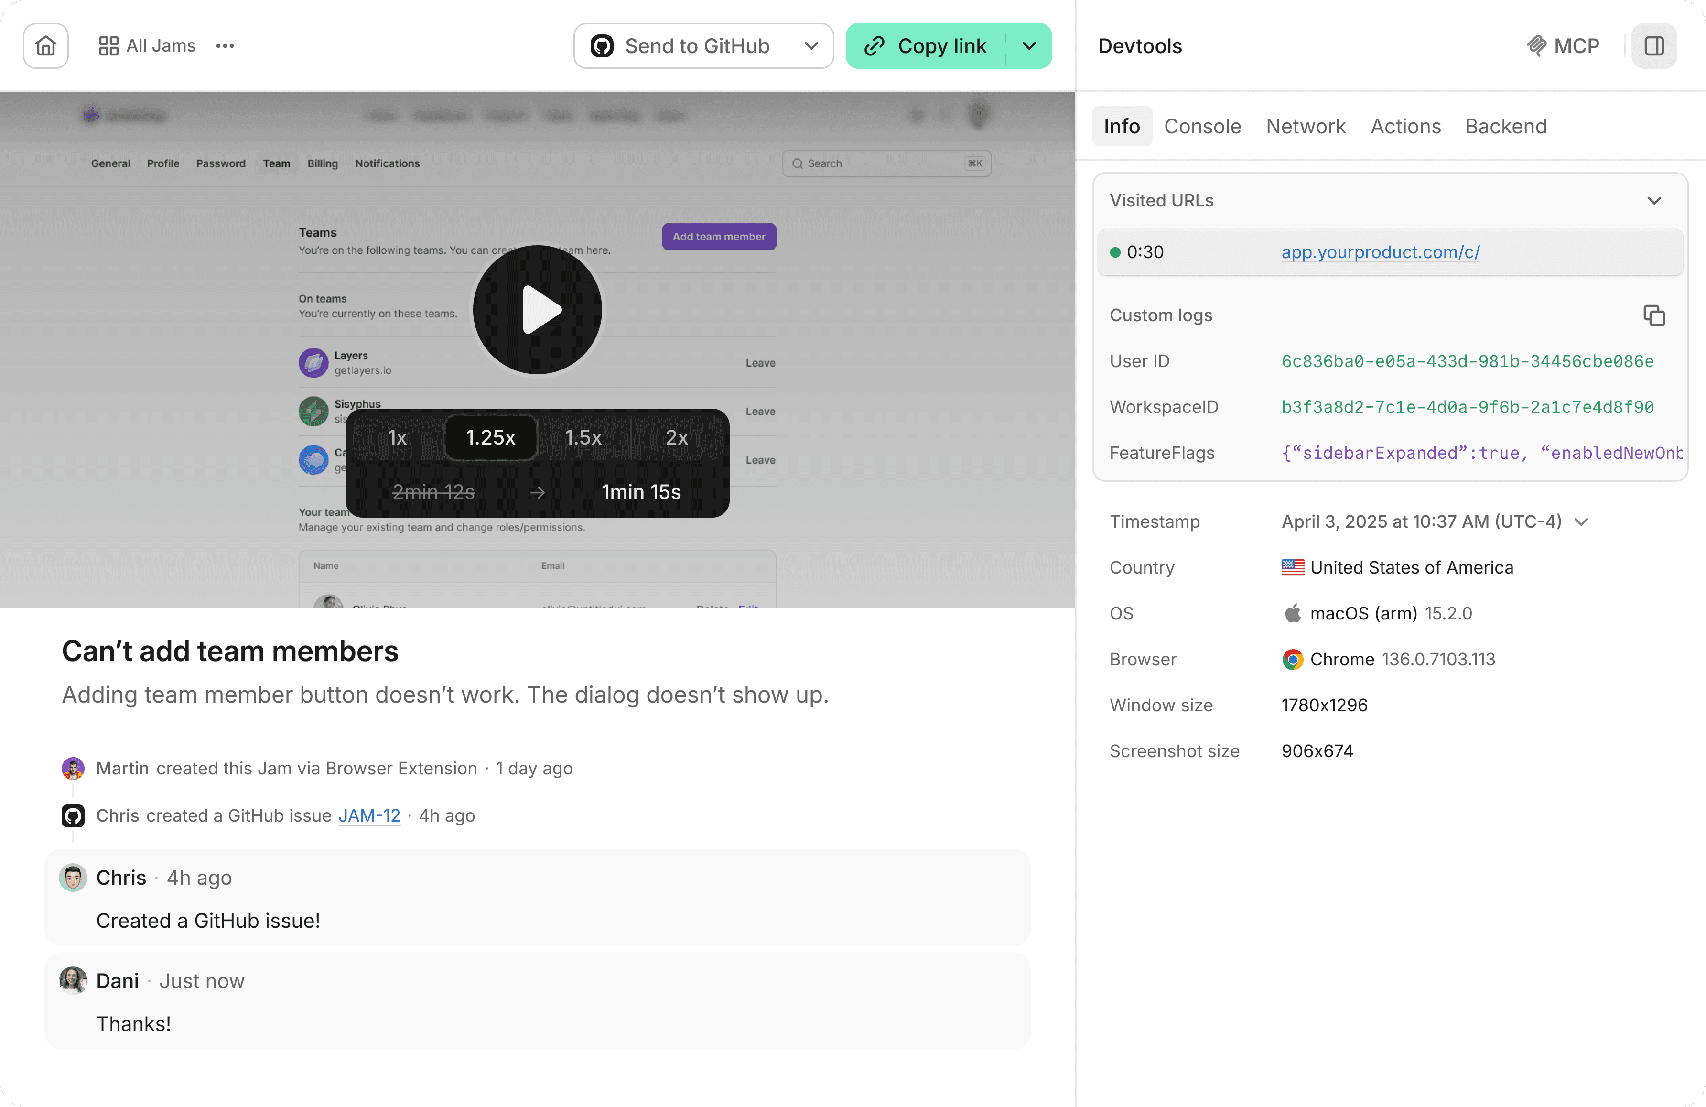Click the Layers team avatar icon
The width and height of the screenshot is (1706, 1107).
point(313,363)
